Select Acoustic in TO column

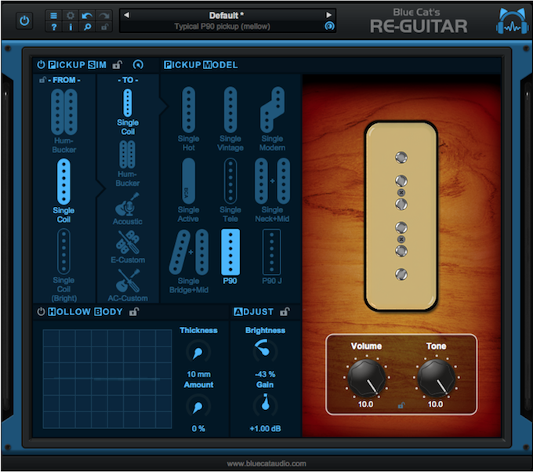point(128,209)
